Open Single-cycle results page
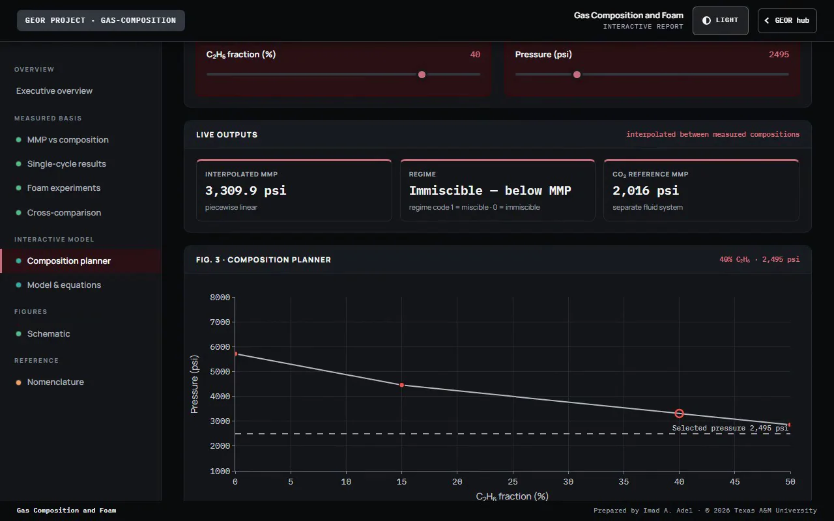 coord(81,163)
